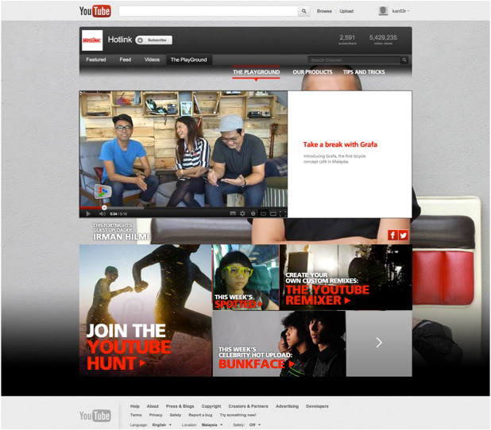Open the Terms footer link
This screenshot has height=430, width=491.
click(136, 415)
